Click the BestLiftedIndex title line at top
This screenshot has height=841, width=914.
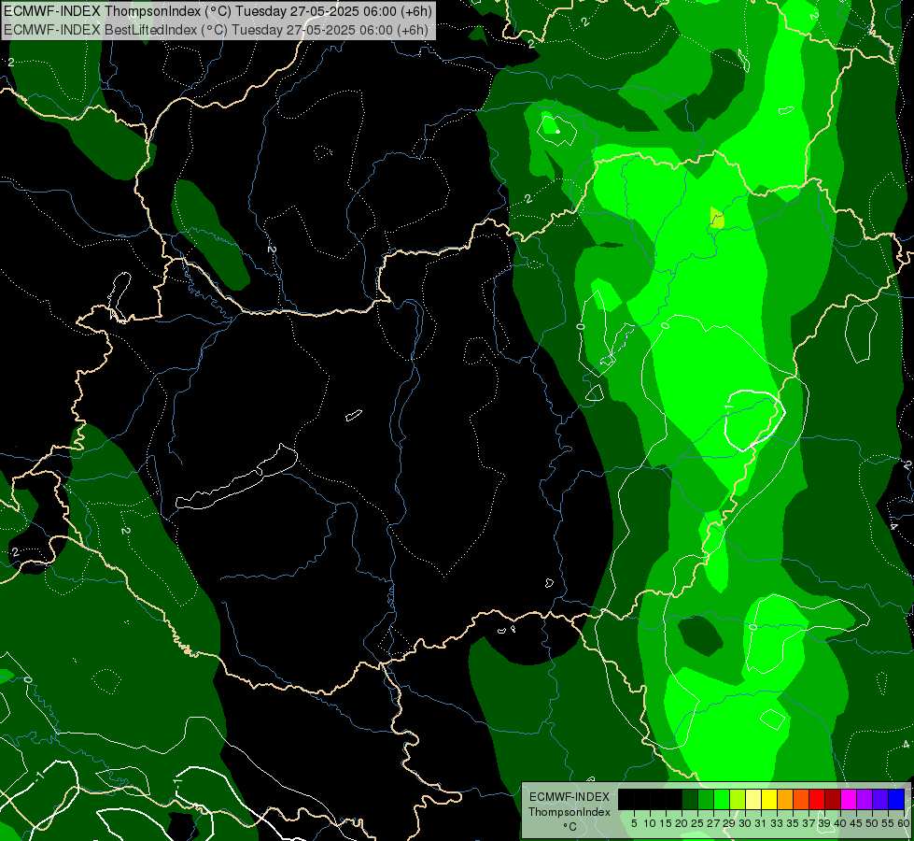216,29
